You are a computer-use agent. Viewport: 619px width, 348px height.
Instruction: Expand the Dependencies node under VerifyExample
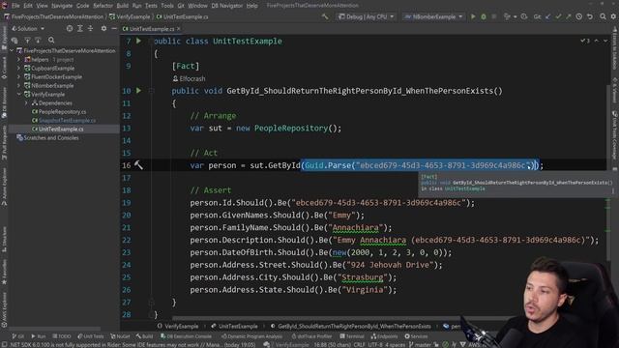[26, 103]
